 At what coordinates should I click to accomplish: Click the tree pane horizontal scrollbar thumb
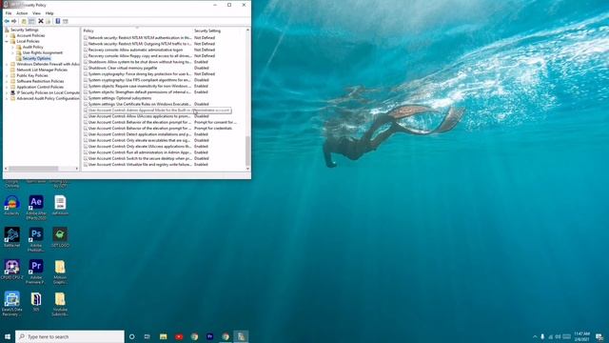33,169
